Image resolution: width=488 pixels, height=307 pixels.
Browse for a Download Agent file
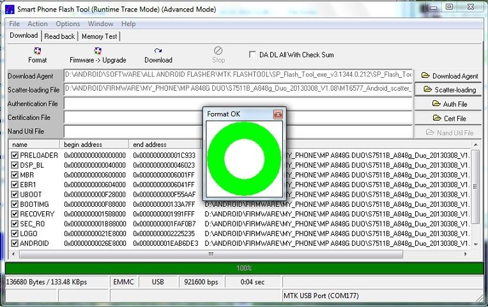click(448, 76)
